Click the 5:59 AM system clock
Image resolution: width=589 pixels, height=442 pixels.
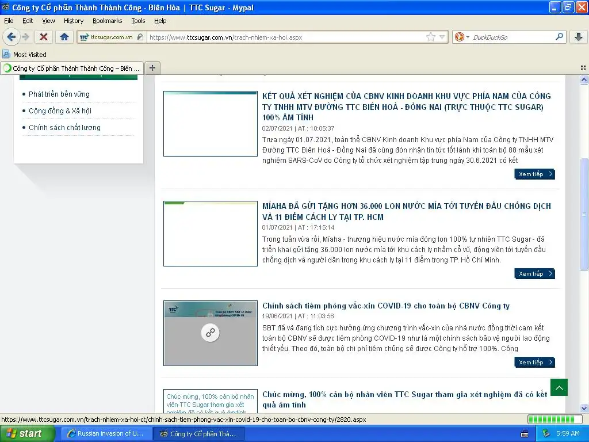[x=568, y=434]
